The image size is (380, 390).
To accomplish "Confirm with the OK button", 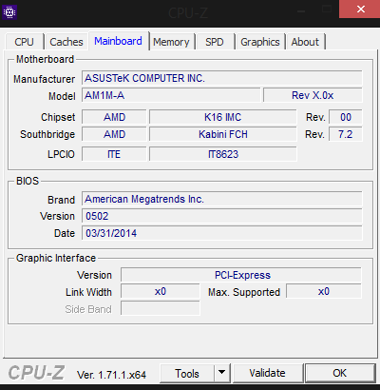I will click(340, 373).
